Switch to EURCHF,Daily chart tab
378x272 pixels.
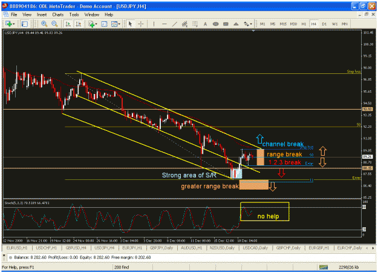pos(350,248)
